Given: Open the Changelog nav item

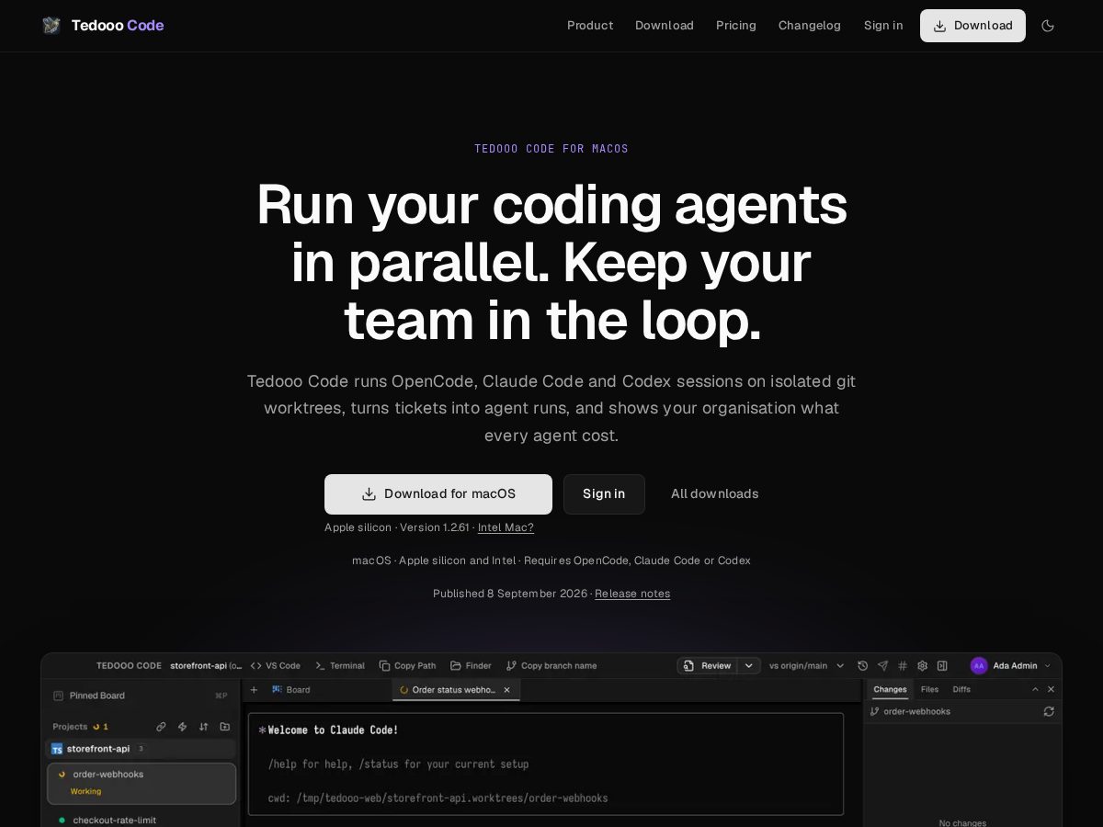Looking at the screenshot, I should [x=810, y=26].
